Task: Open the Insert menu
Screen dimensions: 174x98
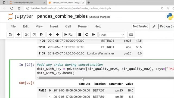Action: 54,26
